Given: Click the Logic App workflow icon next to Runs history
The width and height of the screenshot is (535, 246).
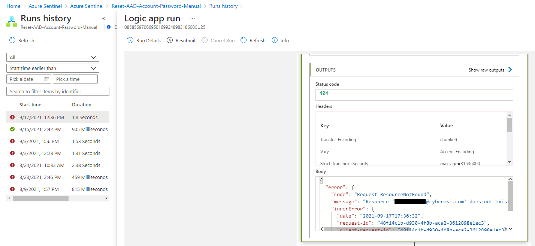Looking at the screenshot, I should click(11, 21).
